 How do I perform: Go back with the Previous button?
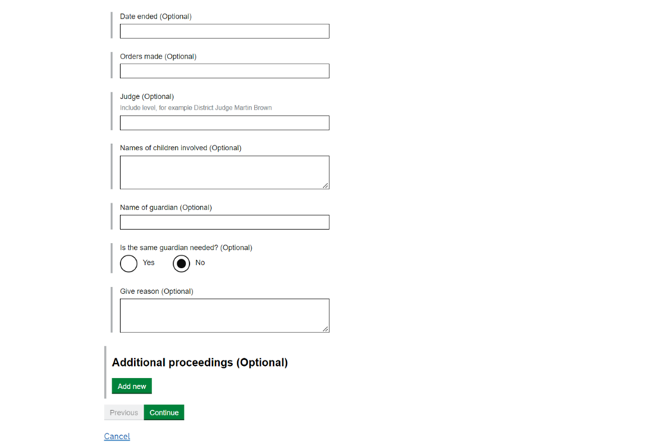[124, 413]
